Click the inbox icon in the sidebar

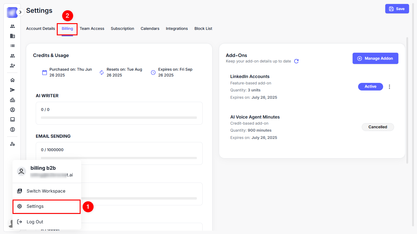[x=13, y=119]
